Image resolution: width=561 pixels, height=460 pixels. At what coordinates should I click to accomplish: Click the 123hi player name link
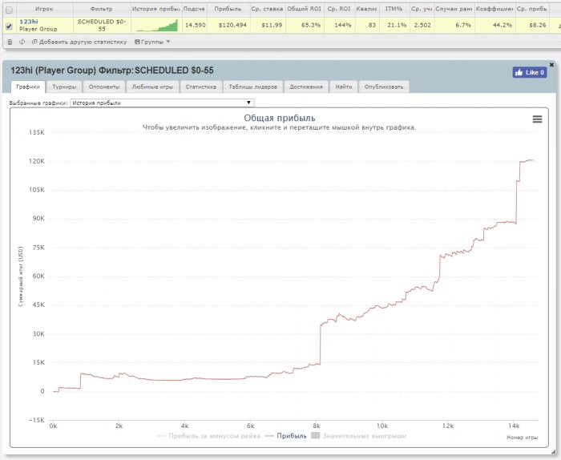click(29, 21)
